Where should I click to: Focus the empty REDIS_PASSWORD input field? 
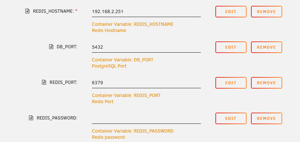tap(146, 118)
